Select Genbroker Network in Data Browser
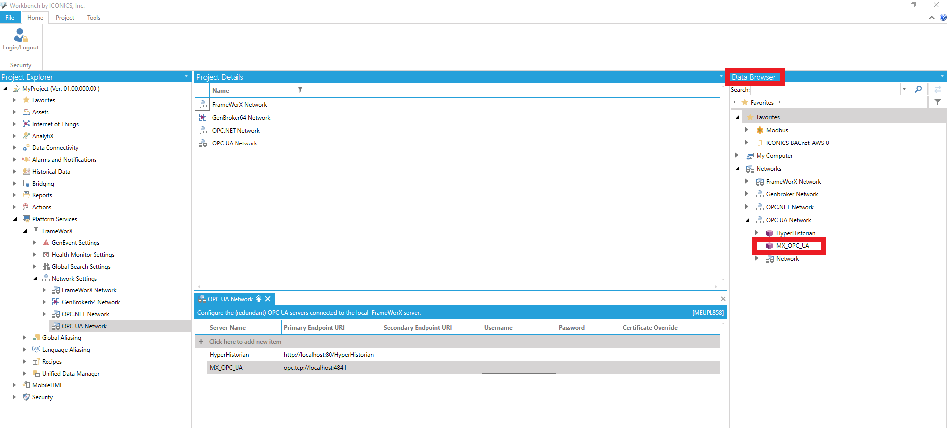The height and width of the screenshot is (428, 947). pos(792,194)
